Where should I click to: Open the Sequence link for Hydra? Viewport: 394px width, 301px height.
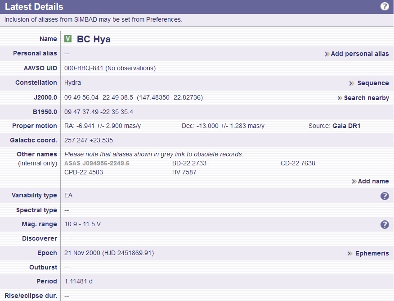[x=373, y=83]
